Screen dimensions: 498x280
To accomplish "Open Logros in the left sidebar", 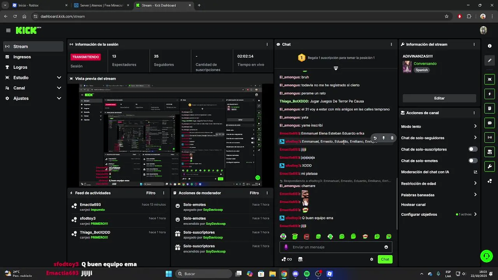I will (33, 67).
